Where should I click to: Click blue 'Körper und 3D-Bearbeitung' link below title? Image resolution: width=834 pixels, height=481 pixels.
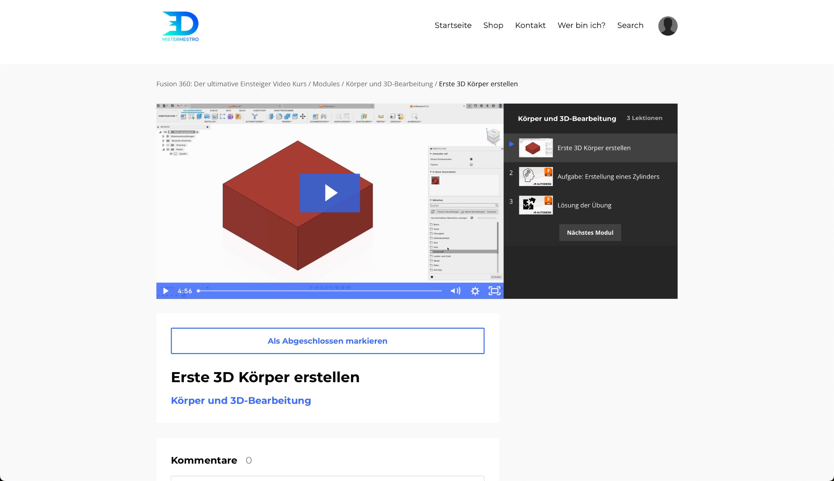241,400
